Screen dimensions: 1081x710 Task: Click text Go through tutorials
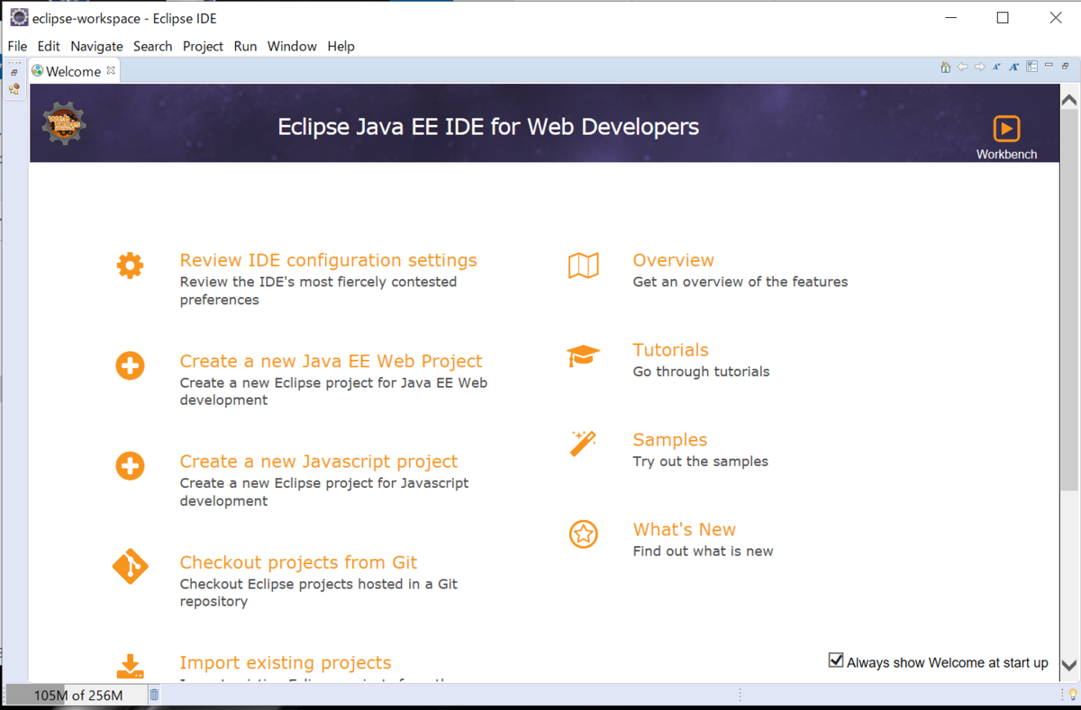pos(701,372)
